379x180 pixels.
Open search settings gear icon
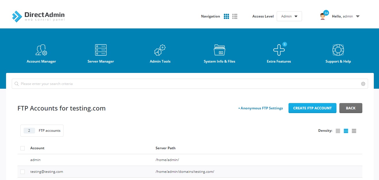(x=363, y=84)
